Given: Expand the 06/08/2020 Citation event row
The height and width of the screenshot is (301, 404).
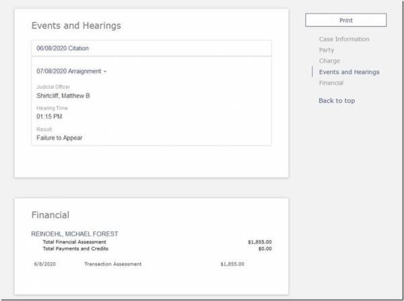Looking at the screenshot, I should coord(63,48).
